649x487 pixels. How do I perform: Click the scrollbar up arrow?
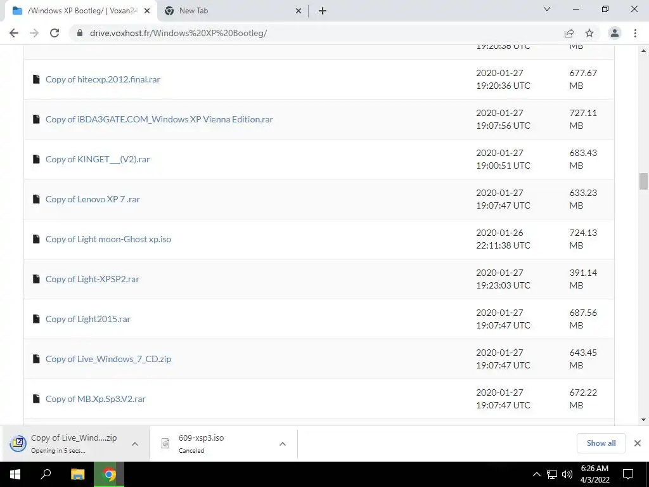pos(643,51)
